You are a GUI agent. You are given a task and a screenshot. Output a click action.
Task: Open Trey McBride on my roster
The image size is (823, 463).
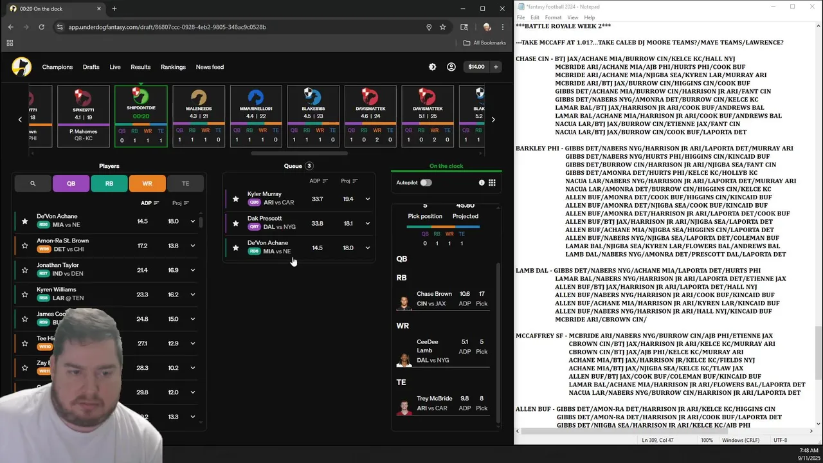tap(442, 404)
